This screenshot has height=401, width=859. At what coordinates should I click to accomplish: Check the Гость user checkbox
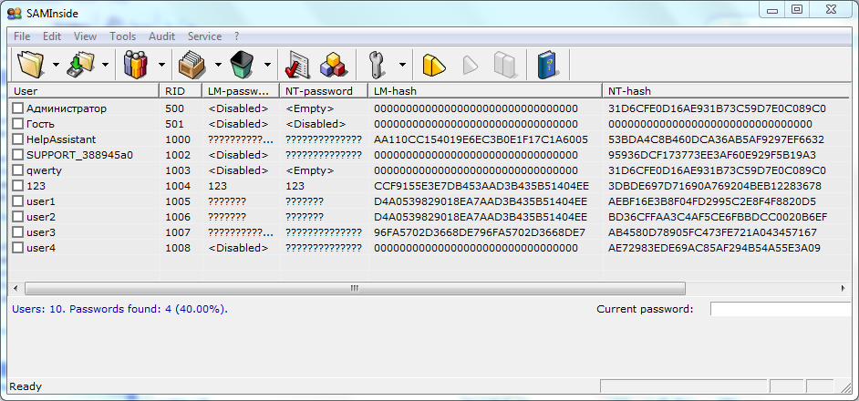point(18,124)
